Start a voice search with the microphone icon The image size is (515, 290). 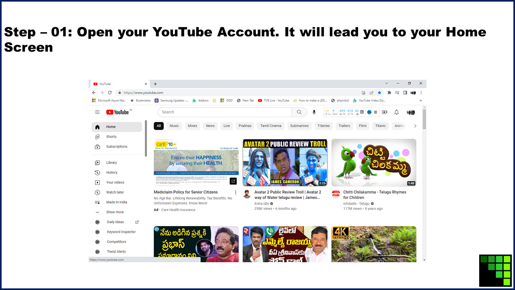point(314,112)
